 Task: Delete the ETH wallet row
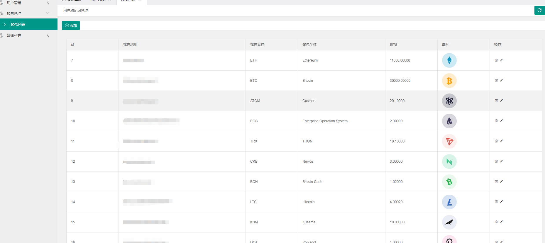coord(496,60)
